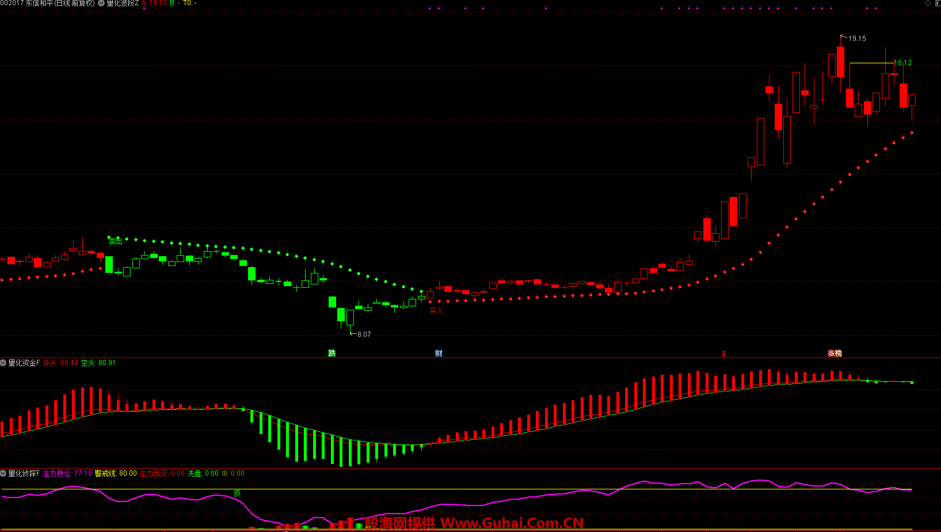Click the 8.07 low price label
Screen dimensions: 941x532
[364, 334]
